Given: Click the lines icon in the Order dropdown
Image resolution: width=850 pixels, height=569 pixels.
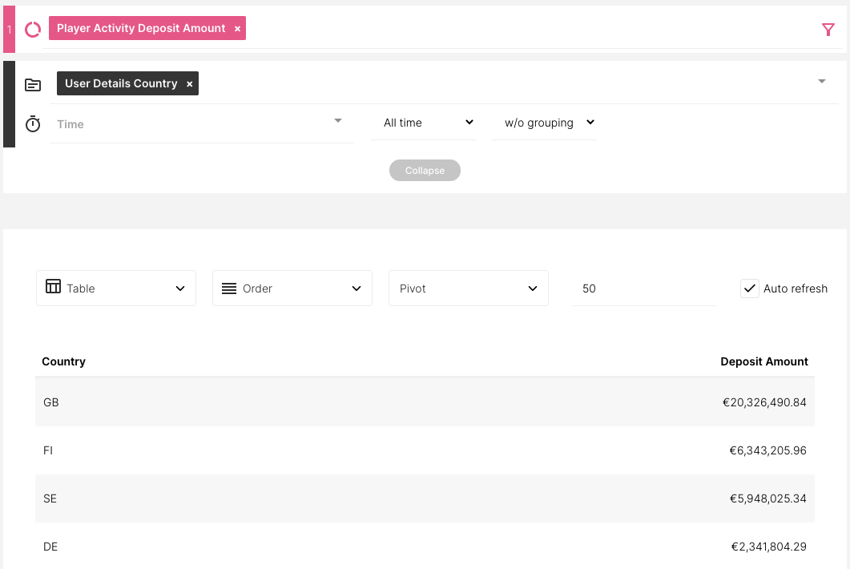Looking at the screenshot, I should coord(229,289).
